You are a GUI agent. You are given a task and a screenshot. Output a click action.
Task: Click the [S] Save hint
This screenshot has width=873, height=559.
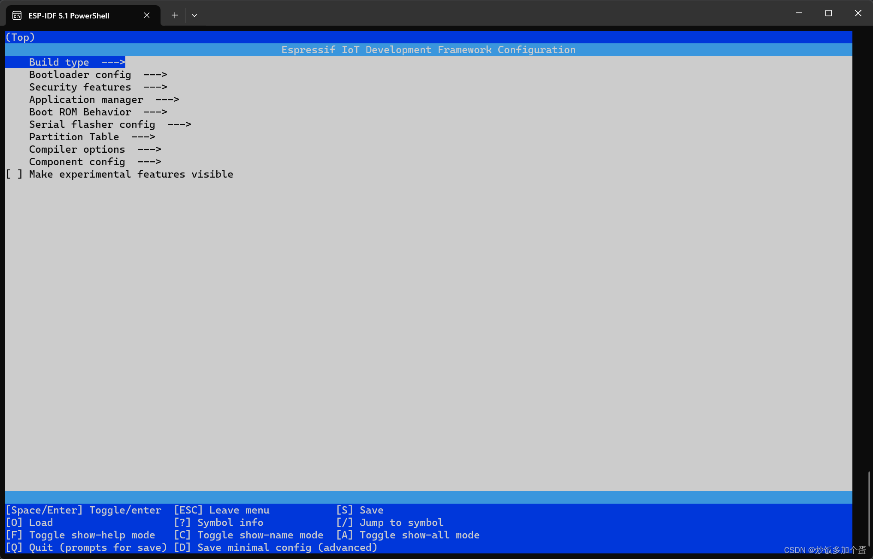pos(360,510)
